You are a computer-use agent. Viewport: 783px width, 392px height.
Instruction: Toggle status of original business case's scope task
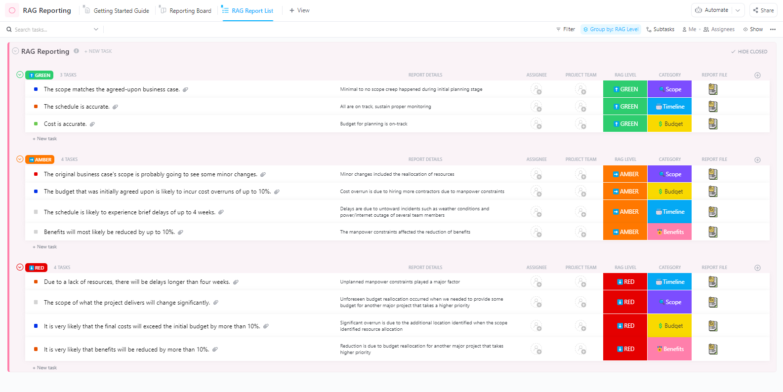click(x=36, y=174)
